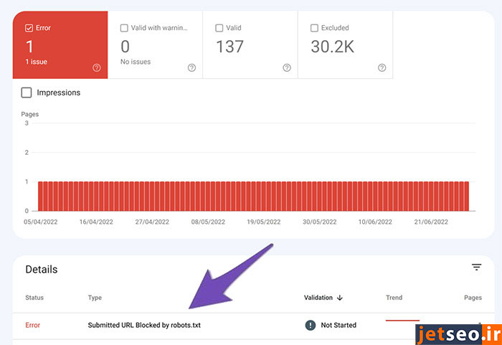Image resolution: width=502 pixels, height=345 pixels.
Task: Click the Status column header
Action: pyautogui.click(x=34, y=298)
